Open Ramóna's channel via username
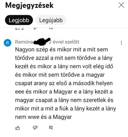Viewport: 128px width, 137px height. [x=24, y=42]
